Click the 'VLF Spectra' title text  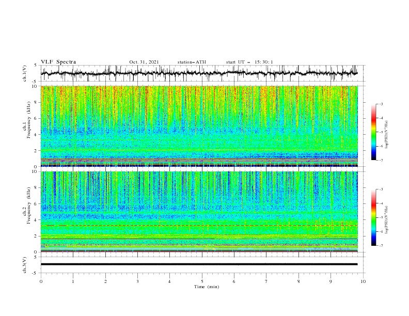coord(58,62)
